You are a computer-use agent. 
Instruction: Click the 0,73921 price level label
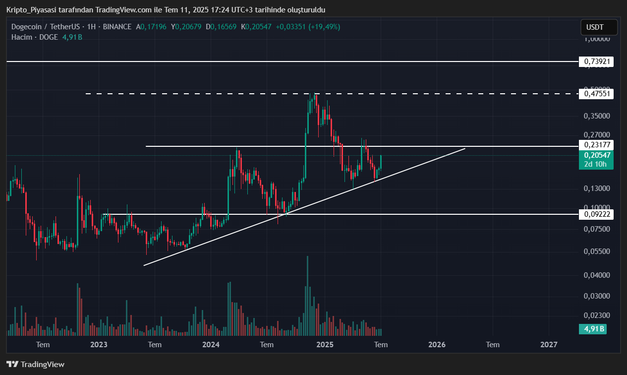click(x=596, y=62)
